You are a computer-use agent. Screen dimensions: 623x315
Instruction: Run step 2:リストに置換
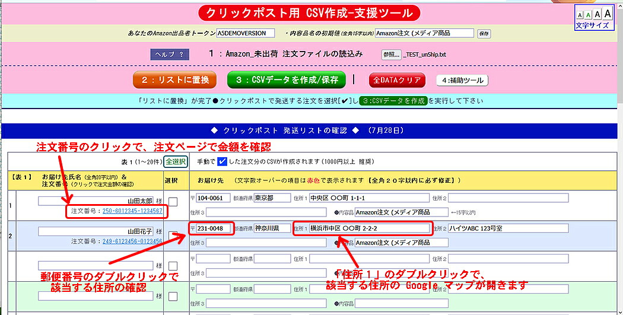(175, 80)
